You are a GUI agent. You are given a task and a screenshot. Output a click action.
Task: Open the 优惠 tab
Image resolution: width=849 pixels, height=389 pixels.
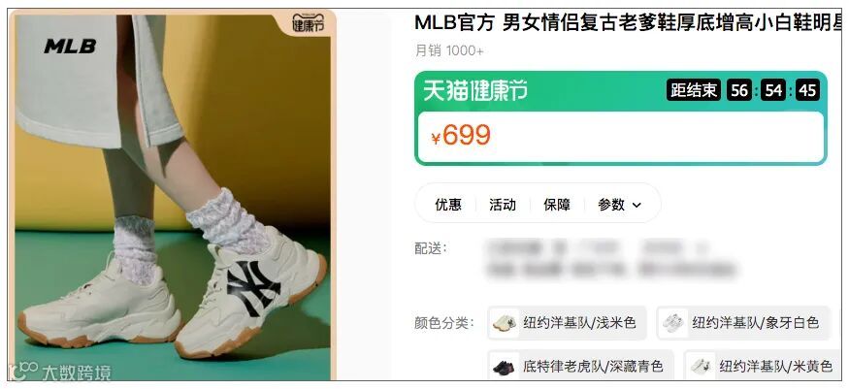(448, 205)
